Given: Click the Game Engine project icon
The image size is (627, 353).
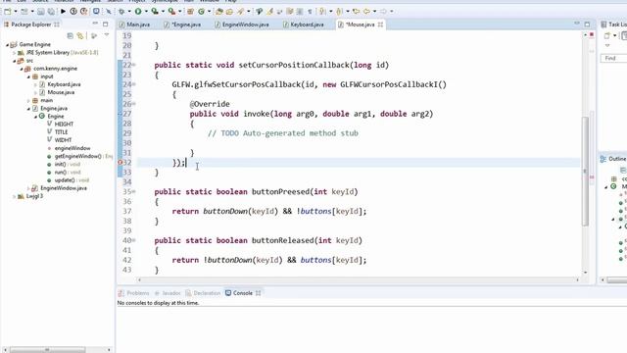Looking at the screenshot, I should pyautogui.click(x=14, y=44).
